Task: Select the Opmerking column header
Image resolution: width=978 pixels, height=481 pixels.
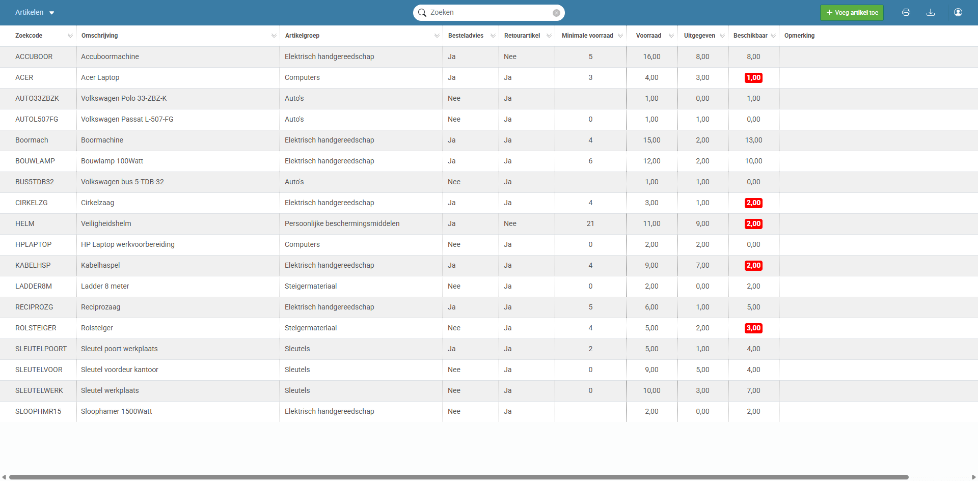Action: (799, 36)
